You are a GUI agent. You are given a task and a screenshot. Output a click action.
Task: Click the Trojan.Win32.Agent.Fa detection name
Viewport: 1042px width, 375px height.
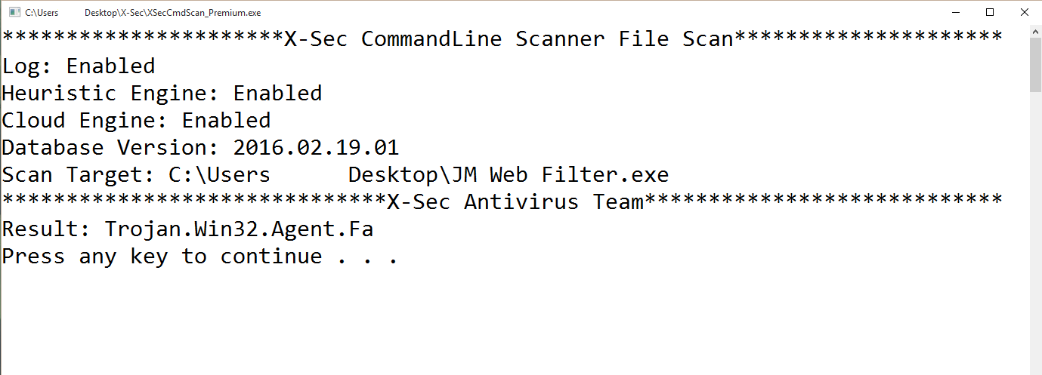click(x=239, y=229)
